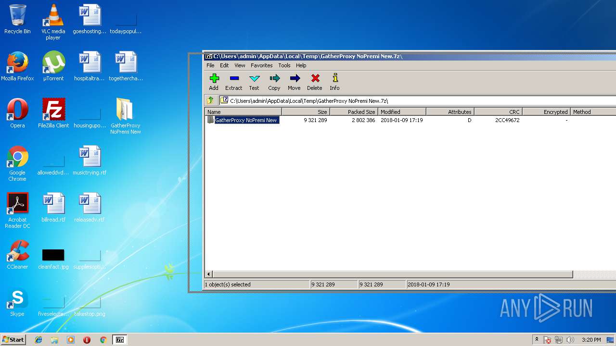Sort by the CRC column header

click(x=498, y=112)
